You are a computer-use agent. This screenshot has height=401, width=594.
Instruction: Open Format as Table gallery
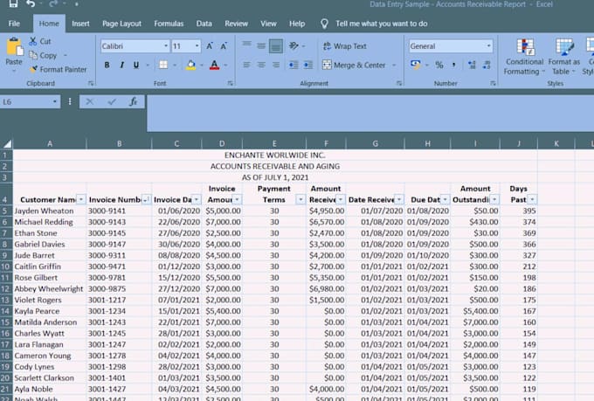[563, 57]
